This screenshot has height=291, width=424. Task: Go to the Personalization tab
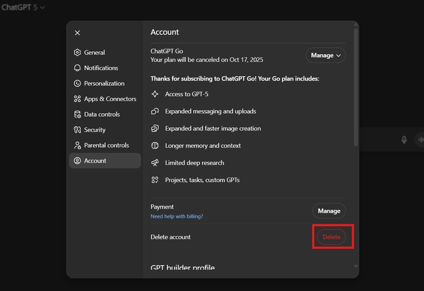(x=104, y=83)
